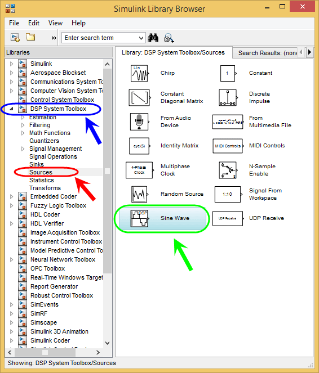The height and width of the screenshot is (373, 319).
Task: Expand the Fuzzy Logic Toolbox node
Action: 11,205
